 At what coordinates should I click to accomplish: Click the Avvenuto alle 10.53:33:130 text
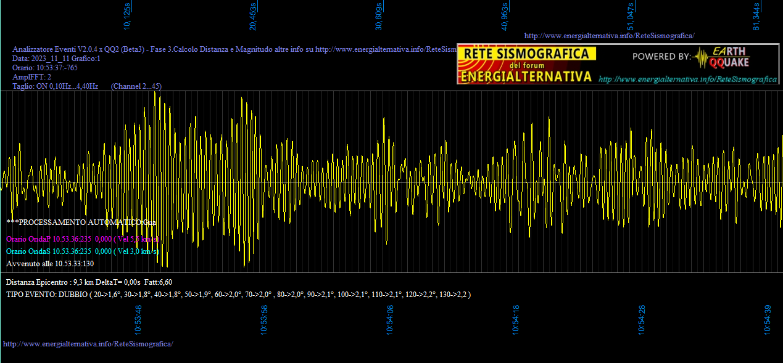pos(50,264)
